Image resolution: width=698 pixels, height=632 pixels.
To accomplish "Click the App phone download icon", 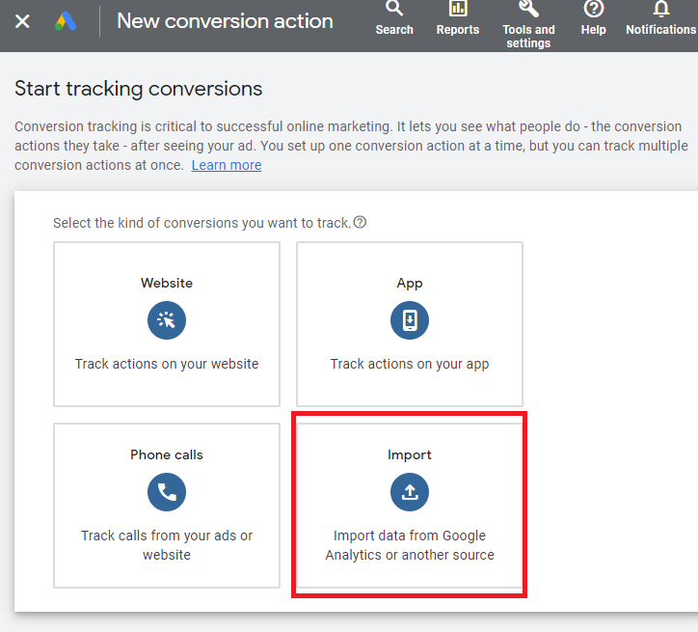I will tap(410, 320).
